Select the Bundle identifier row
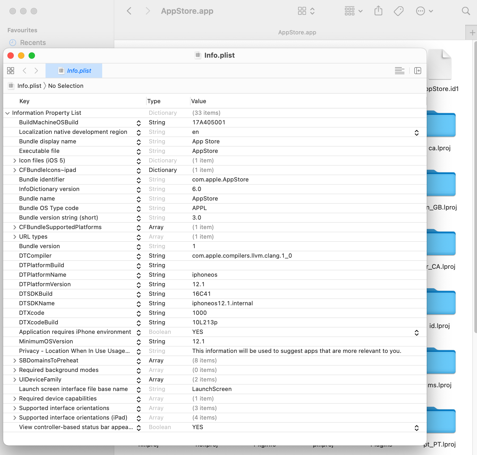The image size is (477, 455). [215, 180]
